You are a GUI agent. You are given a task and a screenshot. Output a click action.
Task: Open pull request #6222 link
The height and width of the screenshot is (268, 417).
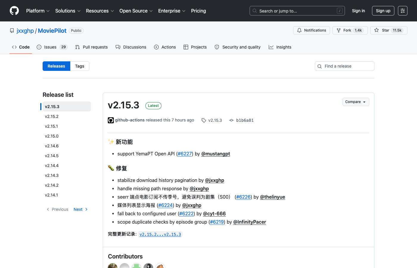tap(186, 214)
